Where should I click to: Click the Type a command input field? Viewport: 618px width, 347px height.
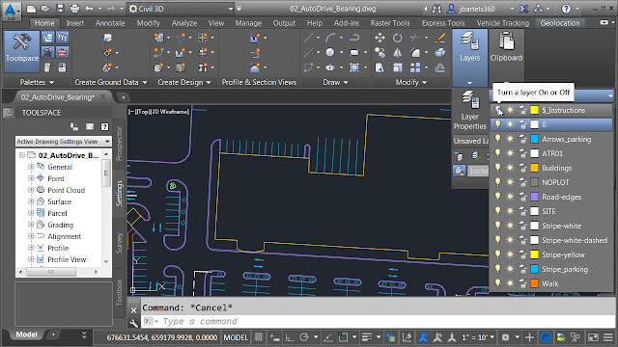(x=379, y=321)
